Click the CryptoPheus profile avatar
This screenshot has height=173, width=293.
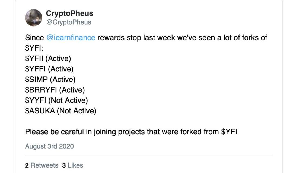34,18
